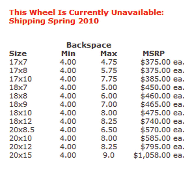Click the MSRP column header
192x172 pixels.
tap(153, 53)
